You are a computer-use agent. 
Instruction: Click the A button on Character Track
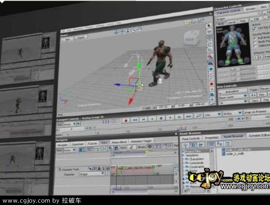tap(99, 169)
